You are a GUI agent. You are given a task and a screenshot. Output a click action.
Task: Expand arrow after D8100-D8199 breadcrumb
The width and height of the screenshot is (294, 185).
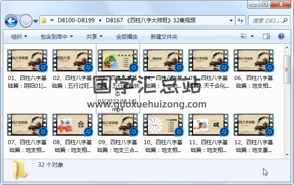[x=100, y=20]
